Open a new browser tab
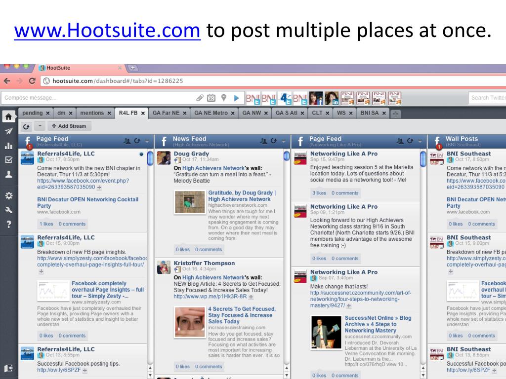Viewport: 506px width, 379px height. tap(132, 68)
